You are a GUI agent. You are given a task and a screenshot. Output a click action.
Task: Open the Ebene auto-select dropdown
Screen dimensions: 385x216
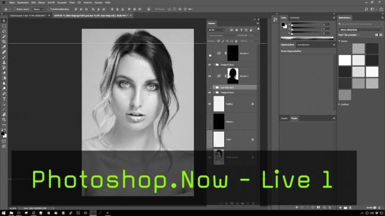(x=38, y=9)
